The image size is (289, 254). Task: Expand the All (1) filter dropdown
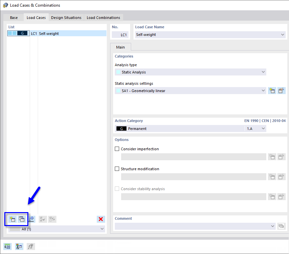pyautogui.click(x=102, y=229)
